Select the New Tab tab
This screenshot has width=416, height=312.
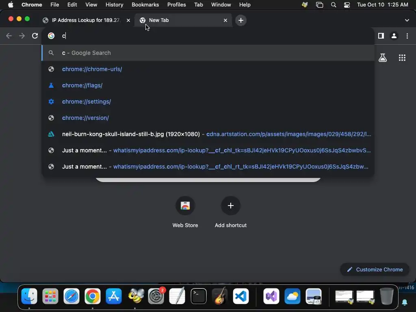[183, 20]
